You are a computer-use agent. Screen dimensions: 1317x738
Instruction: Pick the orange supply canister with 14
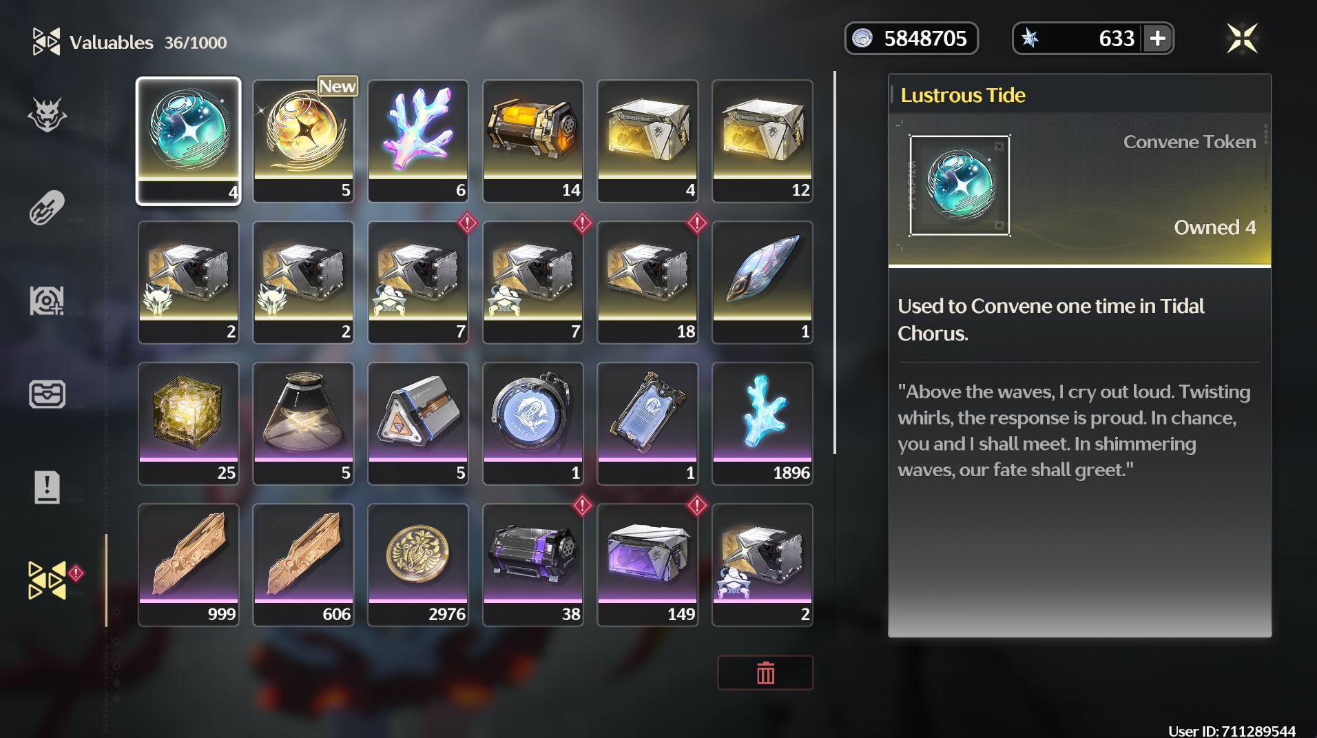[533, 141]
